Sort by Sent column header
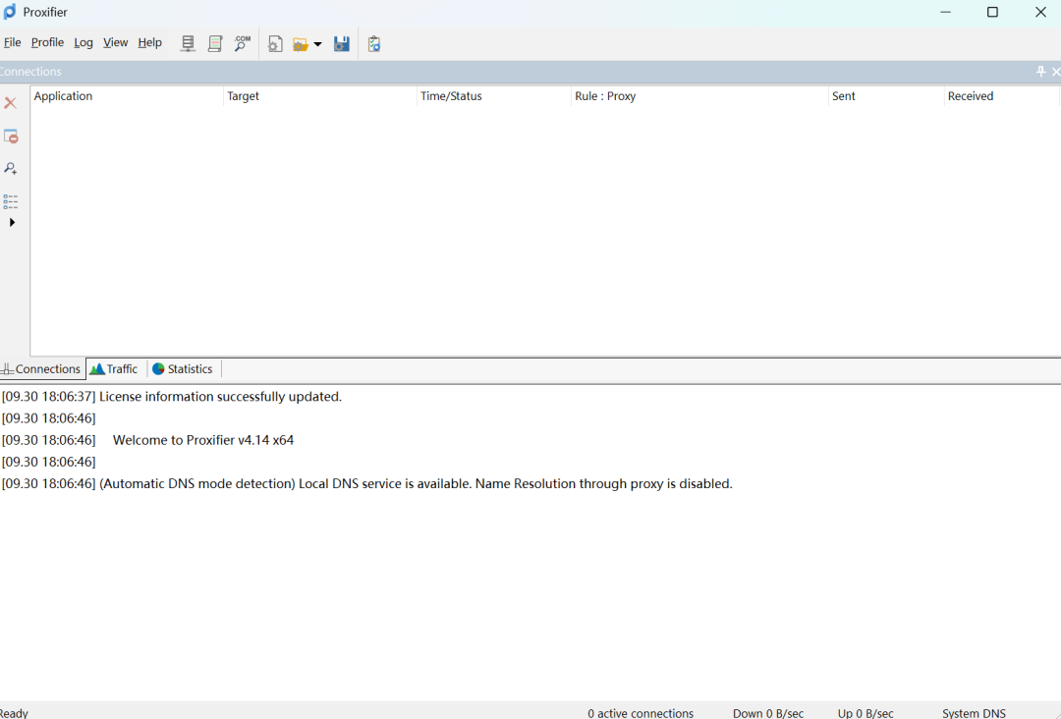This screenshot has width=1061, height=719. click(x=886, y=96)
